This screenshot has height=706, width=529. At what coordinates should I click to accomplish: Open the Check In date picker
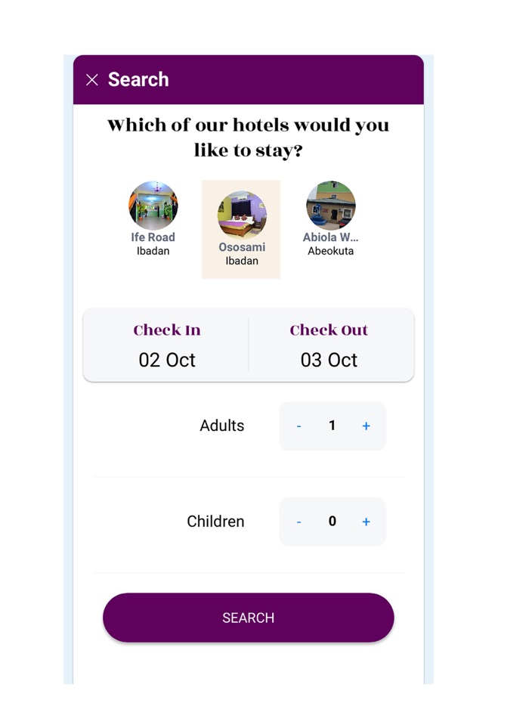167,330
